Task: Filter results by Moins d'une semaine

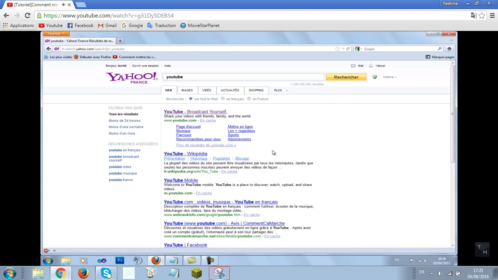Action: (x=126, y=127)
